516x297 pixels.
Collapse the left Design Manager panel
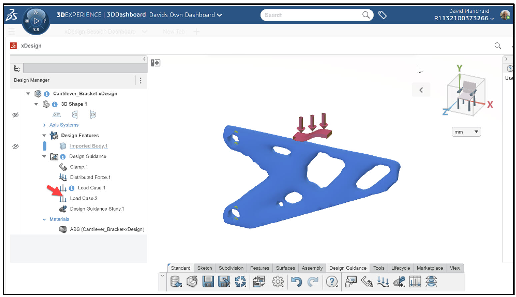coord(144,59)
